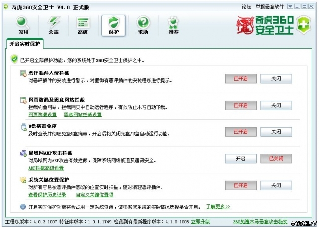Click the 网页防漏及恶意网站拦截 heading
Image resolution: width=319 pixels, height=227 pixels.
pos(56,100)
